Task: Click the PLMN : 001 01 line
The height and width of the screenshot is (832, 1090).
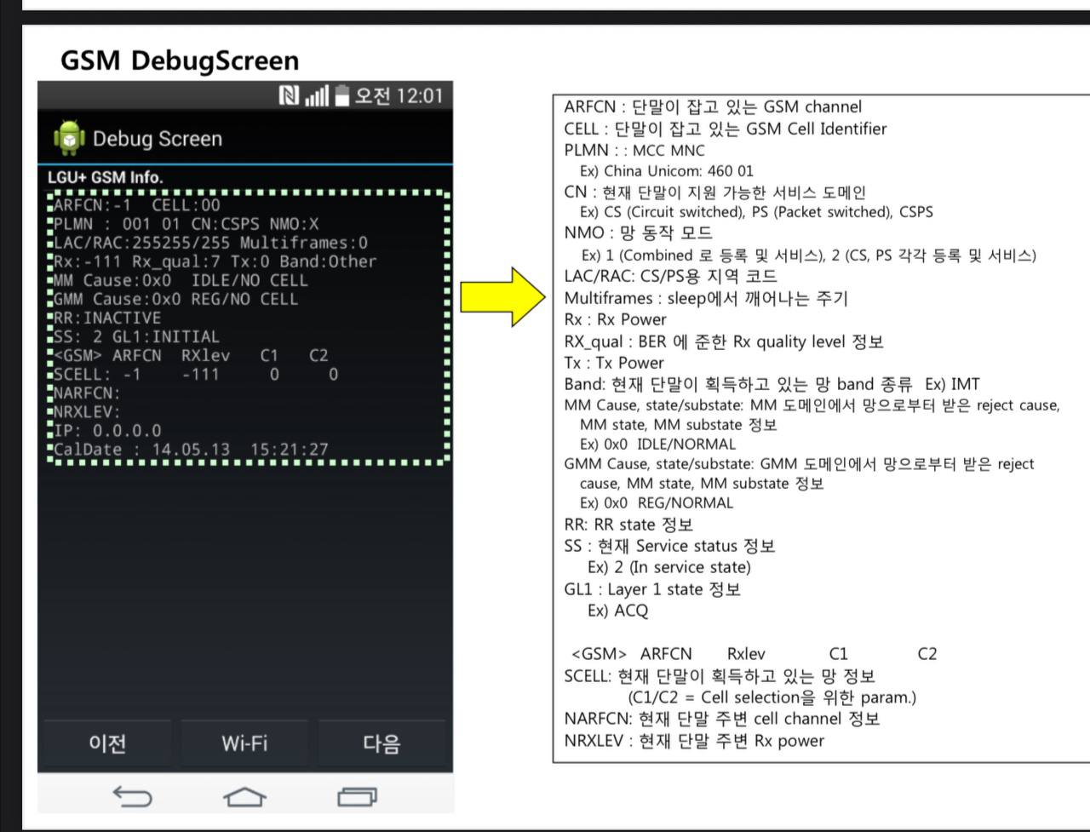Action: (186, 224)
